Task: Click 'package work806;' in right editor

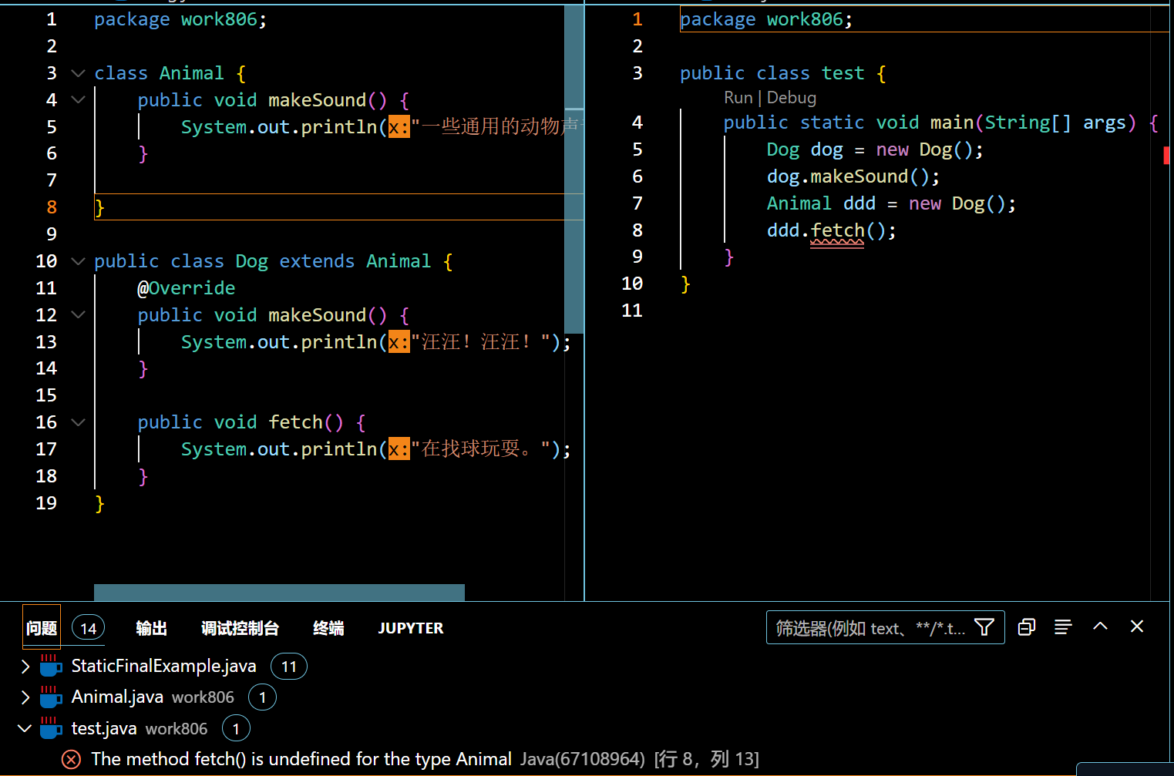Action: click(x=766, y=19)
